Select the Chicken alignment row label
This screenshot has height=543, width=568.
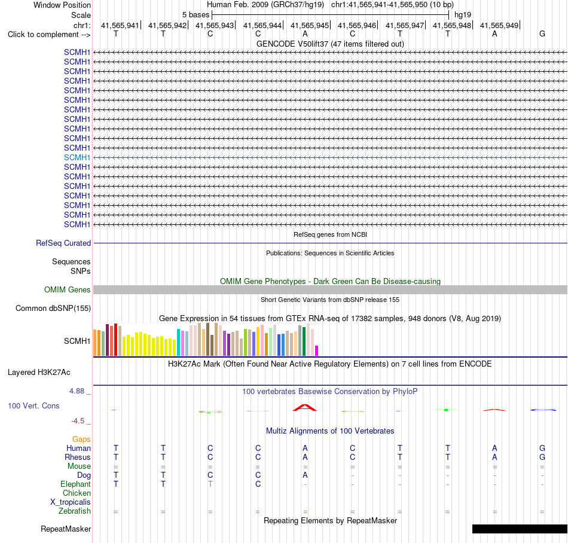77,493
